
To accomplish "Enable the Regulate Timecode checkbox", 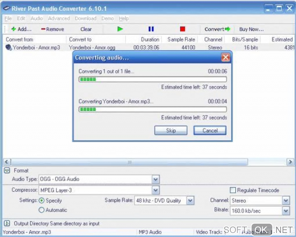I will click(x=233, y=190).
